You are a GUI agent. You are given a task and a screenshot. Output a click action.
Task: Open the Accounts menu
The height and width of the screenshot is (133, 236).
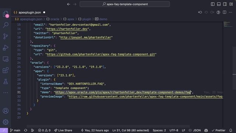pos(6,111)
